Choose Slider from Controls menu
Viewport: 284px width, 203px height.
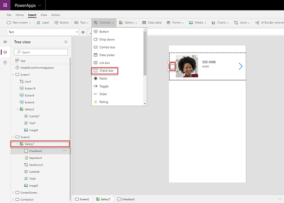[117, 94]
